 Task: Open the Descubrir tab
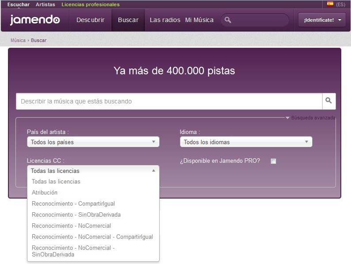tap(91, 20)
